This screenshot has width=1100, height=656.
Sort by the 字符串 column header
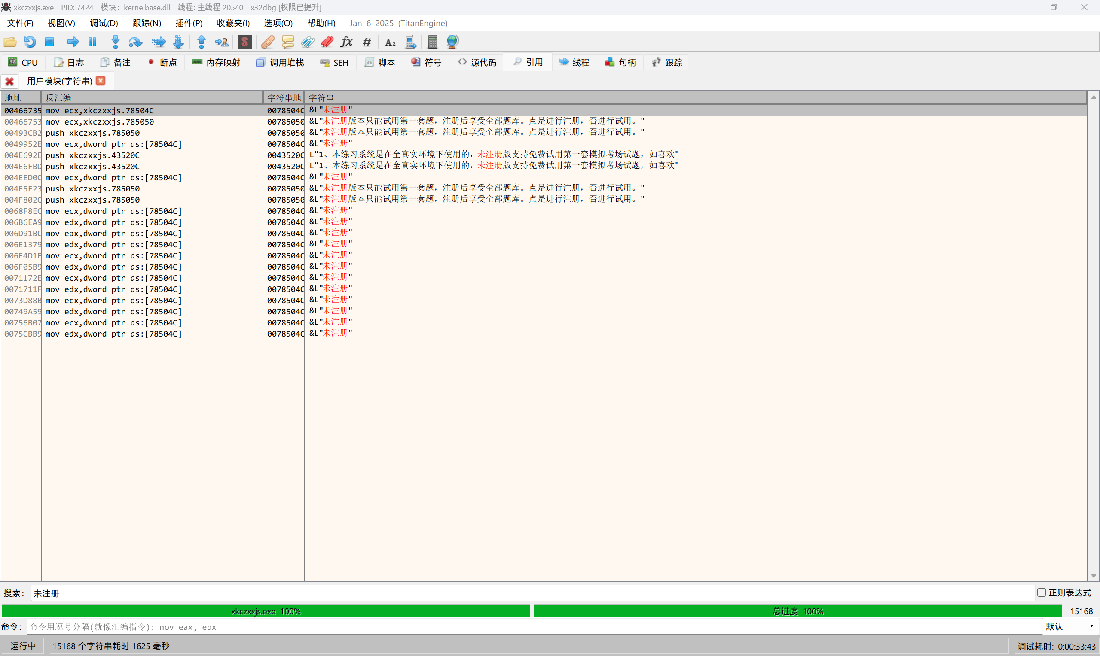(695, 97)
